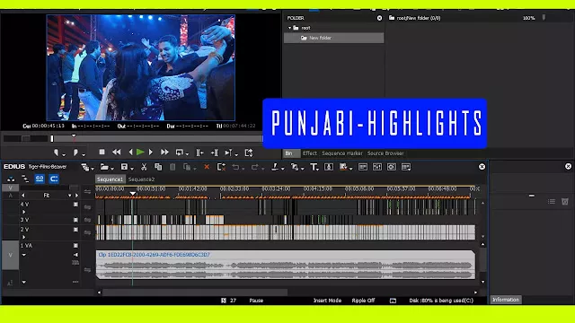Delete clip with red X icon
Image resolution: width=575 pixels, height=323 pixels.
pyautogui.click(x=207, y=167)
